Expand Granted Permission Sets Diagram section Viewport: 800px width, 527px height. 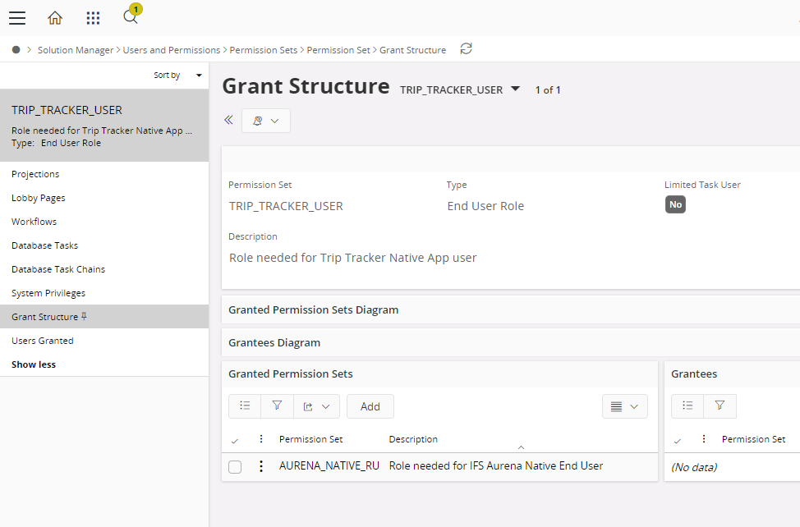314,310
